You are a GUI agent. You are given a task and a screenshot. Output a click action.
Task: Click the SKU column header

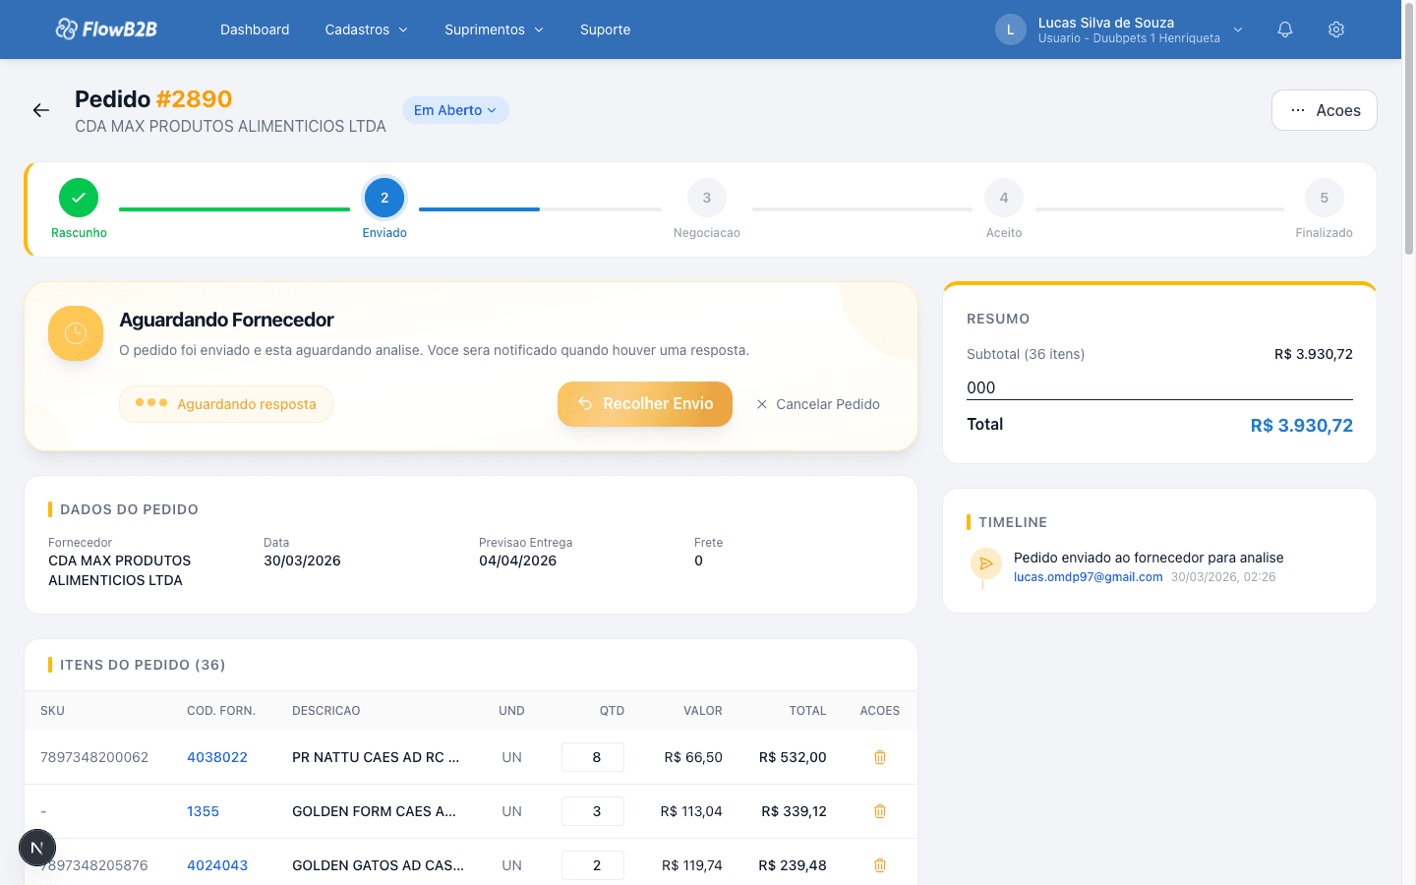(x=52, y=711)
